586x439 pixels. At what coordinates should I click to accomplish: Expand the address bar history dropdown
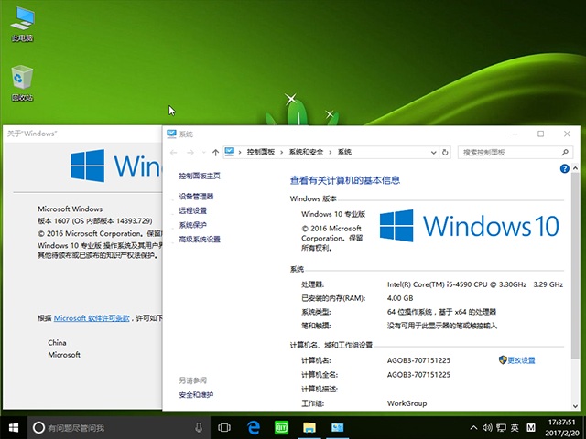click(x=433, y=153)
